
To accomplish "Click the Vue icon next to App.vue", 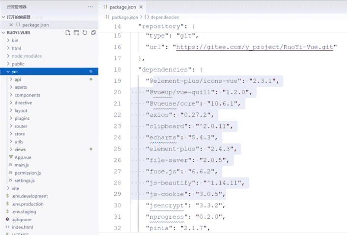I will pyautogui.click(x=11, y=157).
